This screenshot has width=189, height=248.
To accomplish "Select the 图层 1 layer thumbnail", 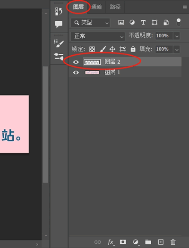I will coord(92,72).
